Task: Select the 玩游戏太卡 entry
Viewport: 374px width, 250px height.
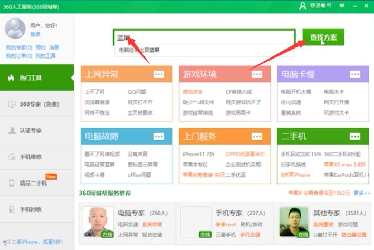Action: pos(337,112)
